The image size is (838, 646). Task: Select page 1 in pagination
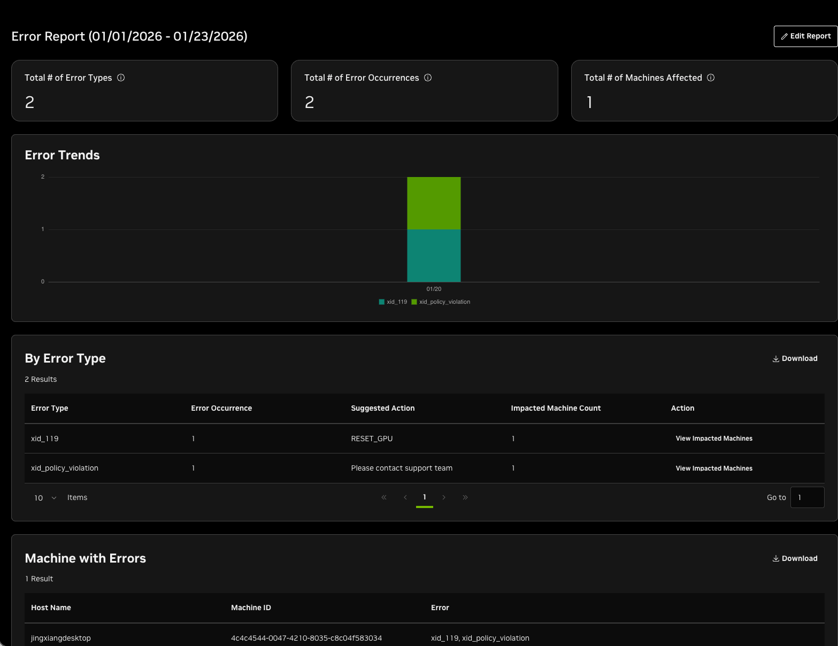(x=425, y=497)
